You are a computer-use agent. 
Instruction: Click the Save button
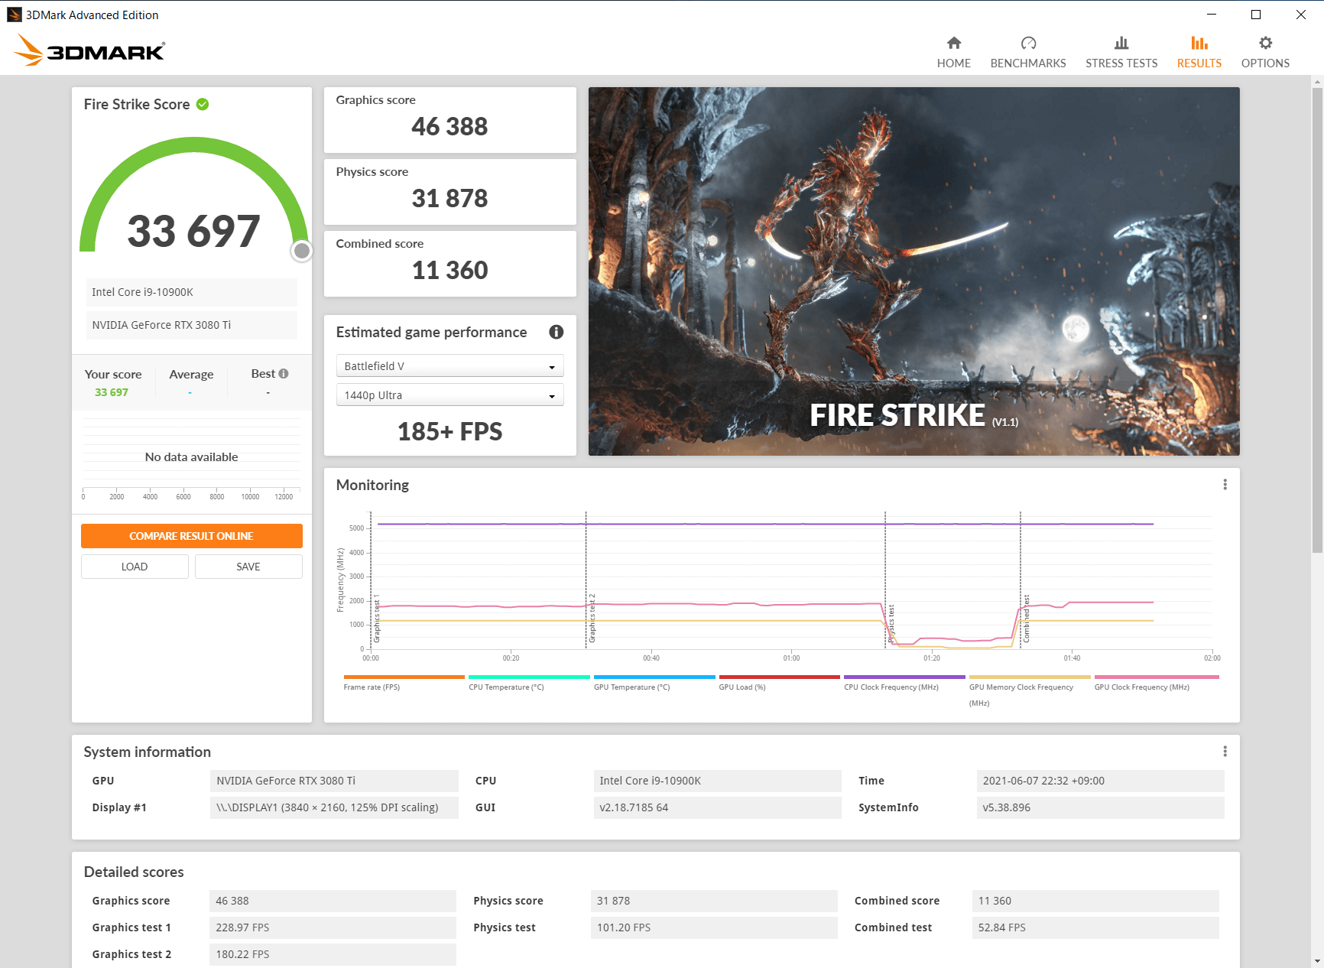248,567
